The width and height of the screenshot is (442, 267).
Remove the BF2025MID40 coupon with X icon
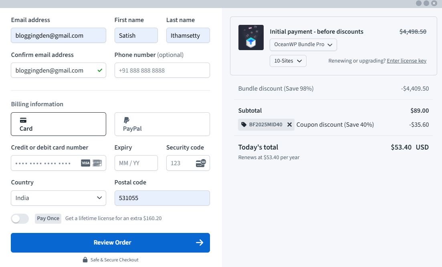tap(289, 125)
